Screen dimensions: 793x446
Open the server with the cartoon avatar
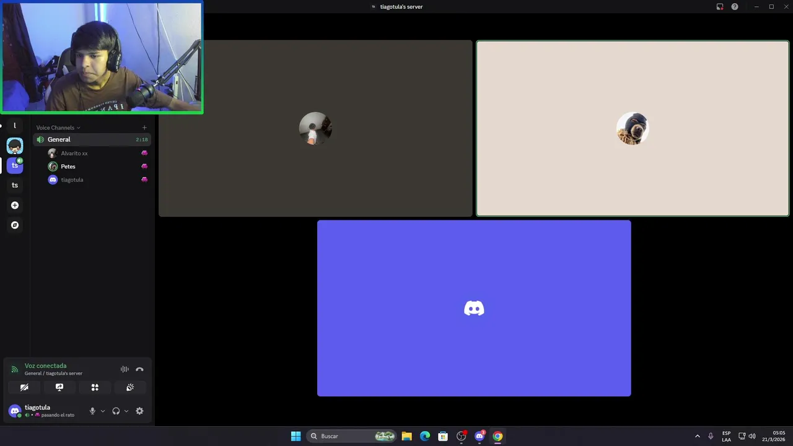point(15,146)
